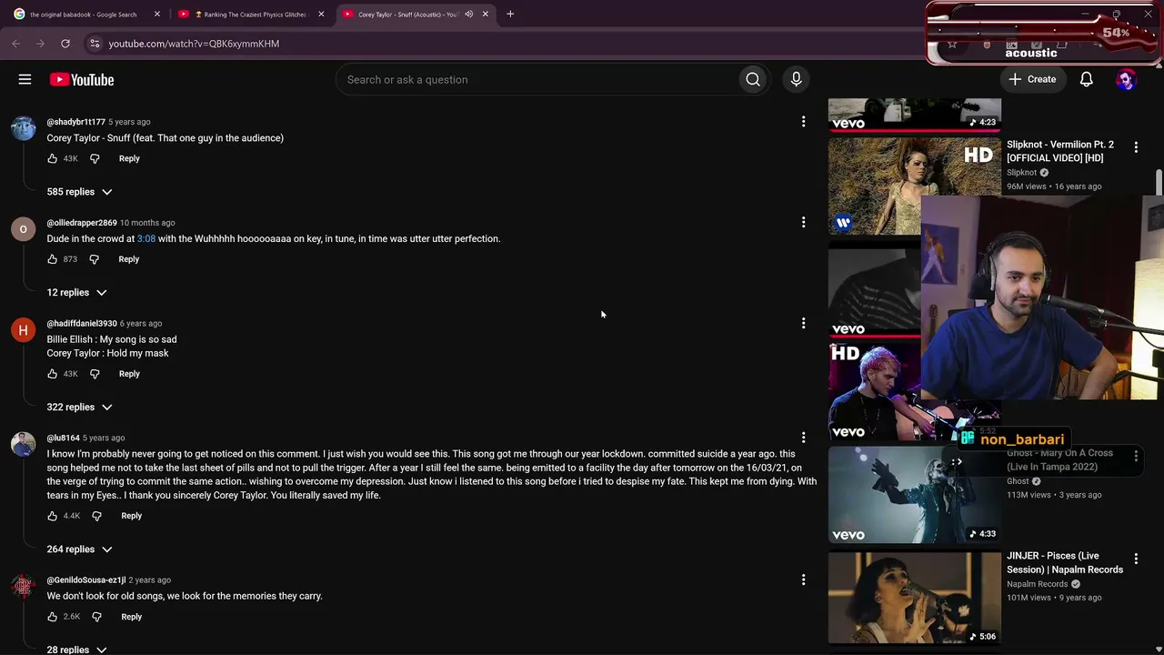Open @olliedrapper2869's profile avatar
Screen dimensions: 1164x655
click(x=23, y=228)
